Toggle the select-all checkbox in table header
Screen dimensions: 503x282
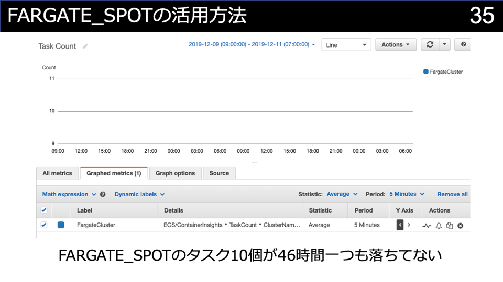[x=44, y=210]
